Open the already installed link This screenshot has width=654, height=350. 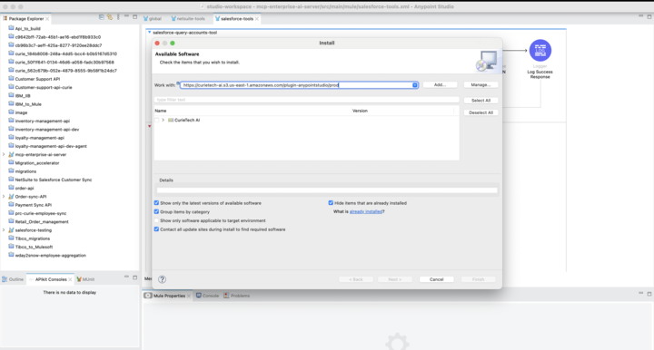tap(366, 211)
